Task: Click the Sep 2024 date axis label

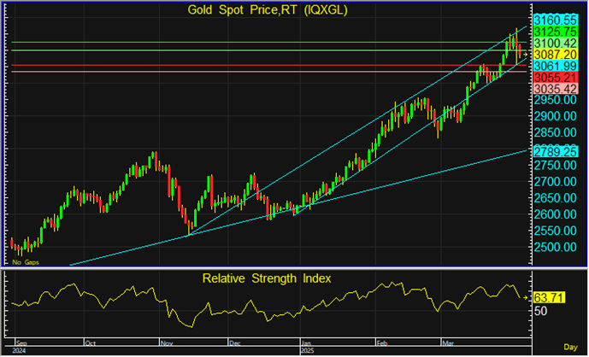Action: tap(20, 345)
